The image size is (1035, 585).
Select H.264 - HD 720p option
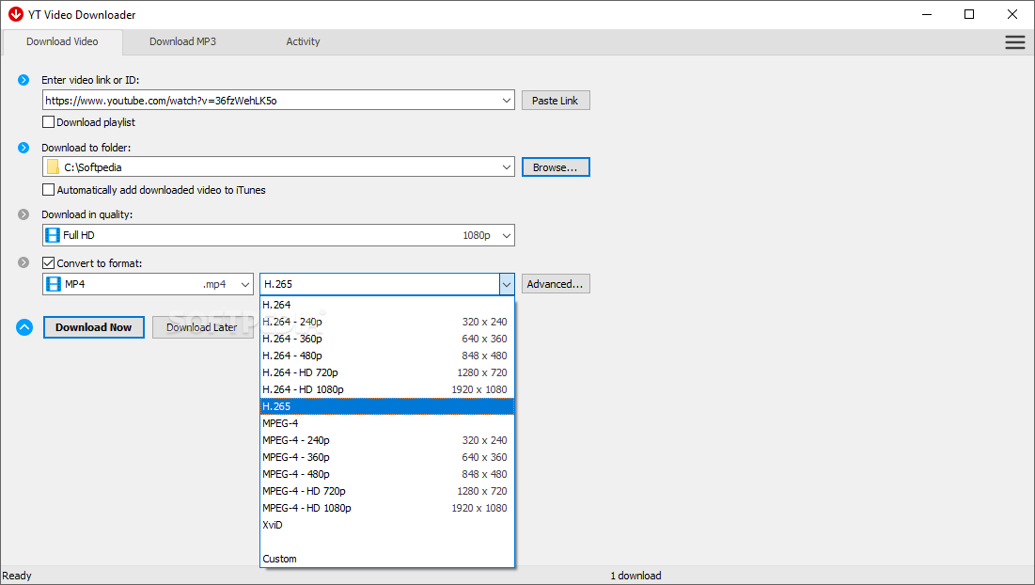coord(386,372)
